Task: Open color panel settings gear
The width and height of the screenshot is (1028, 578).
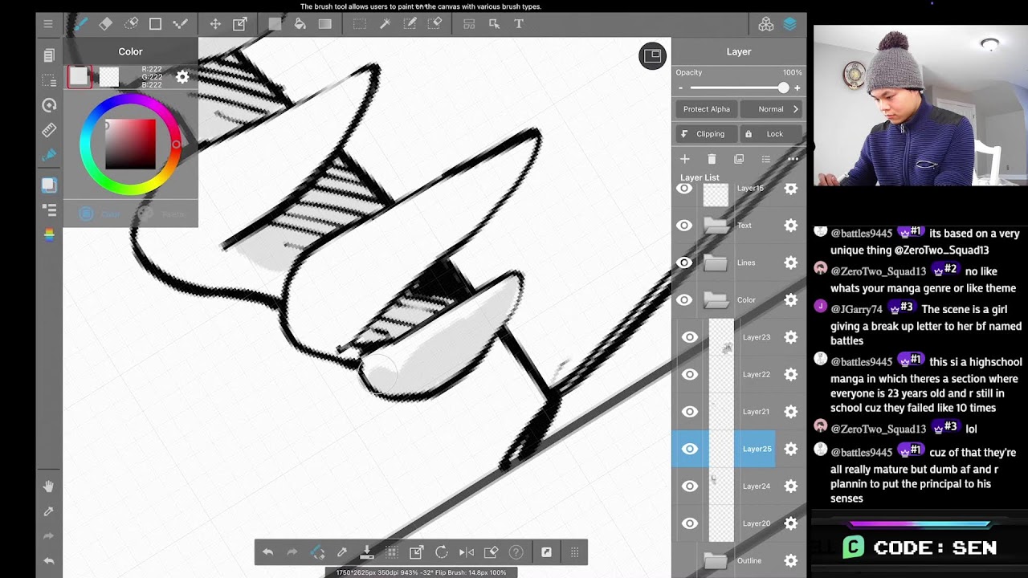Action: (182, 77)
